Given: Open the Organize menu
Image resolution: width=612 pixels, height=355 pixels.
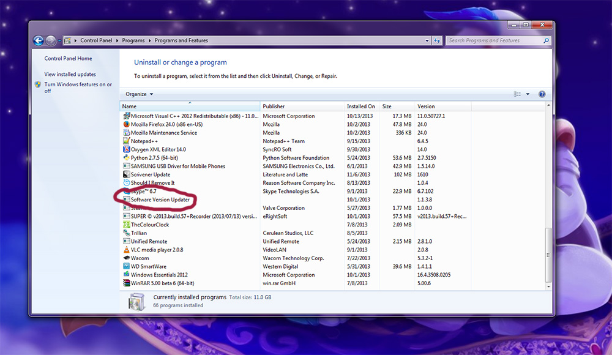Looking at the screenshot, I should (140, 94).
